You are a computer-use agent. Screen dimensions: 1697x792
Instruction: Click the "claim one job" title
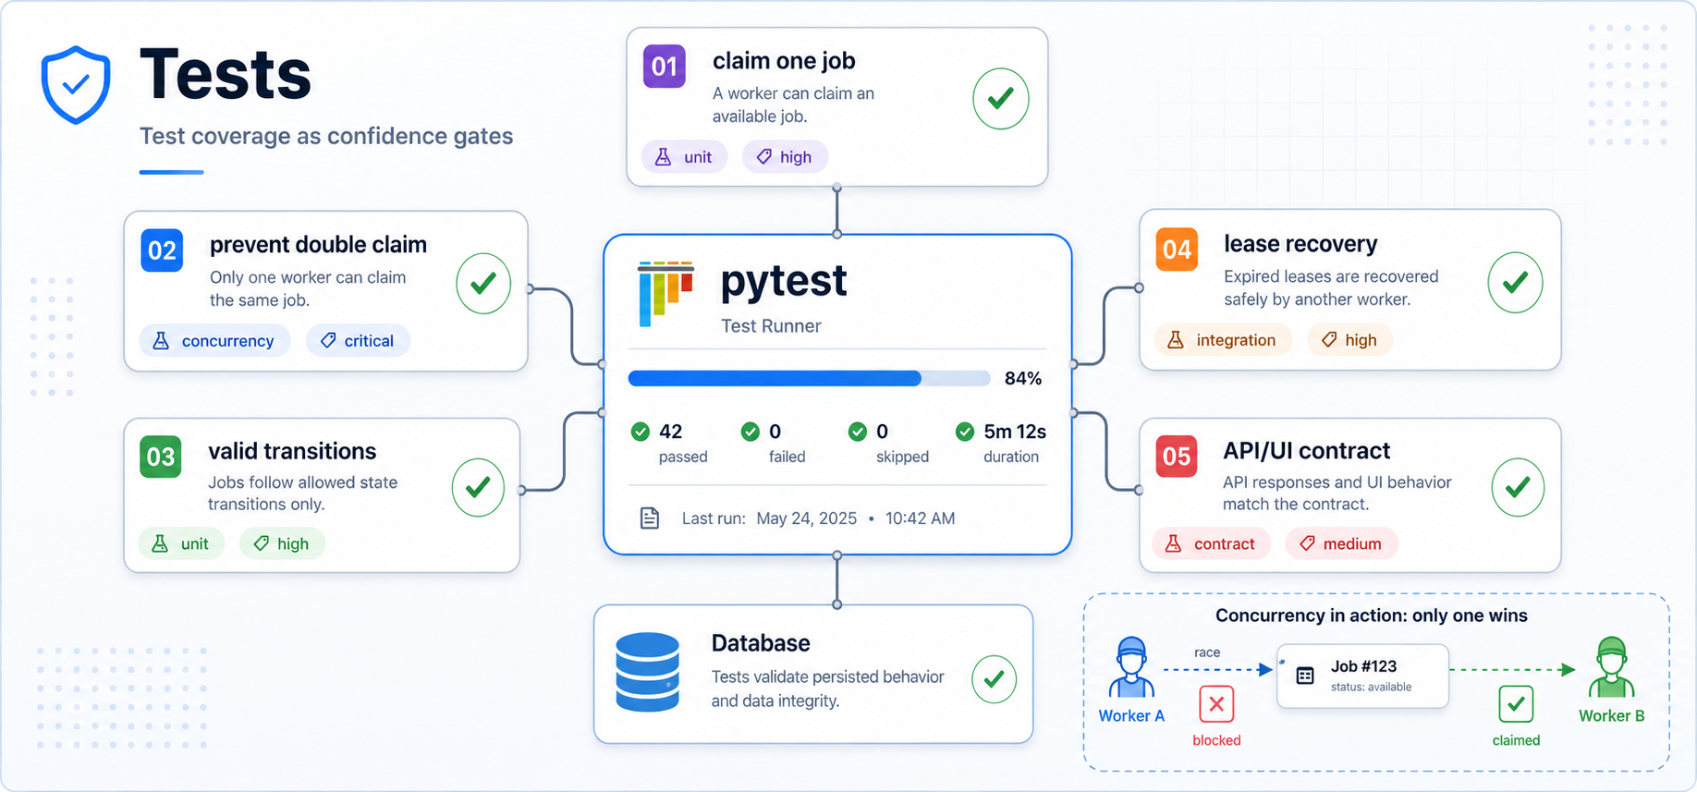pos(784,61)
